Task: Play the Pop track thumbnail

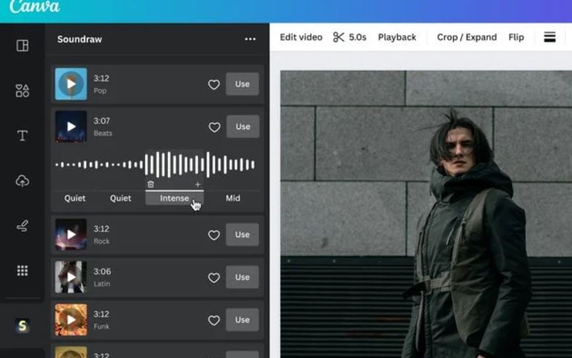Action: point(71,84)
